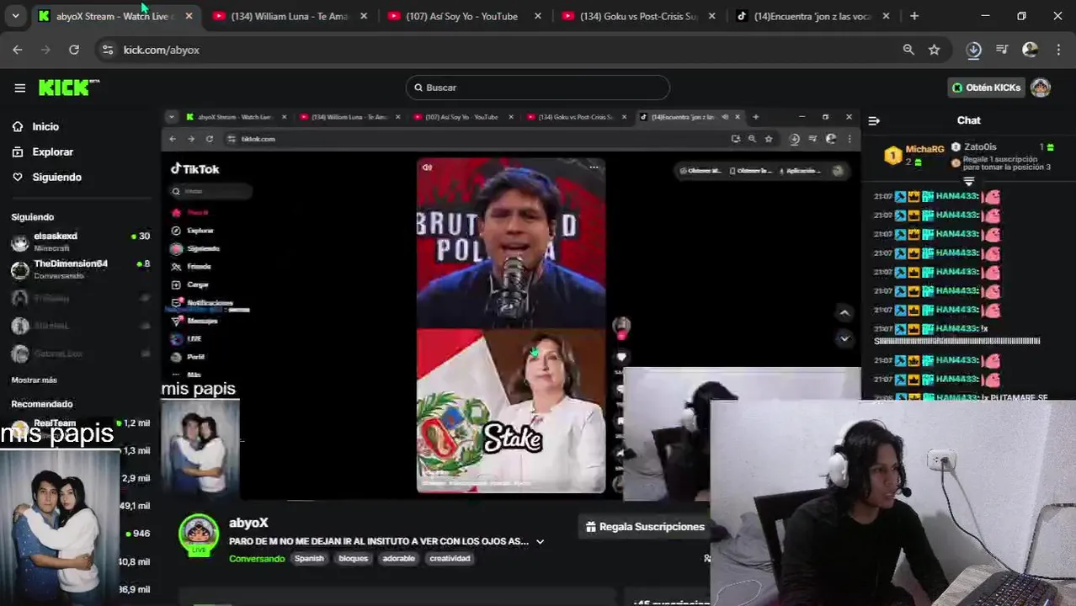Close the Goku vs Post-Crisis tab
This screenshot has width=1076, height=606.
712,16
